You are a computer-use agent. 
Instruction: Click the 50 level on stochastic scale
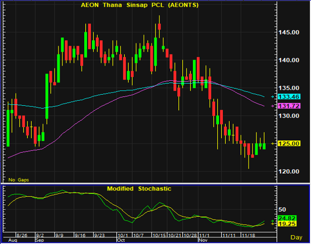pos(282,209)
